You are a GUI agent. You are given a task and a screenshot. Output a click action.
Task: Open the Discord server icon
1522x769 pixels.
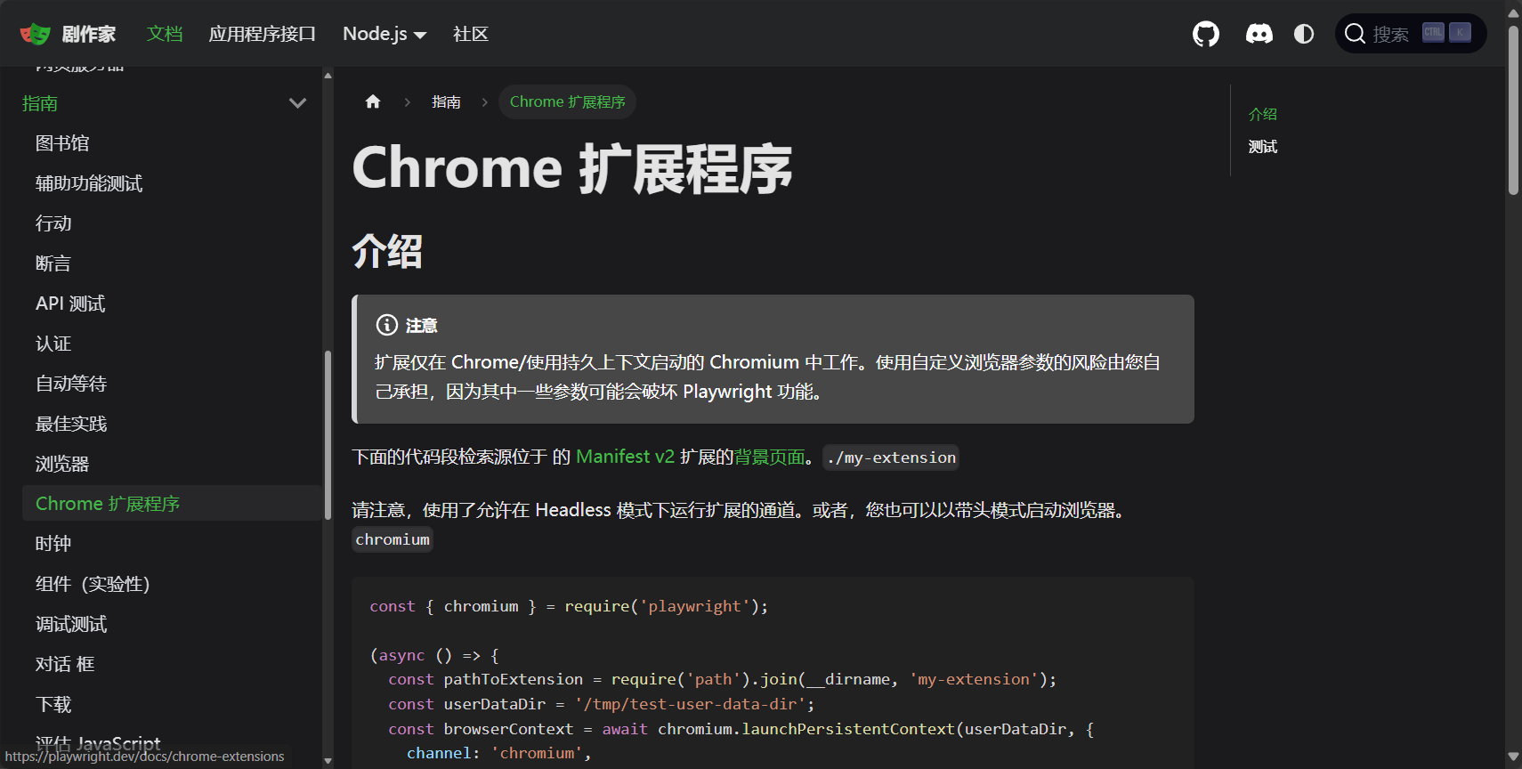1259,34
